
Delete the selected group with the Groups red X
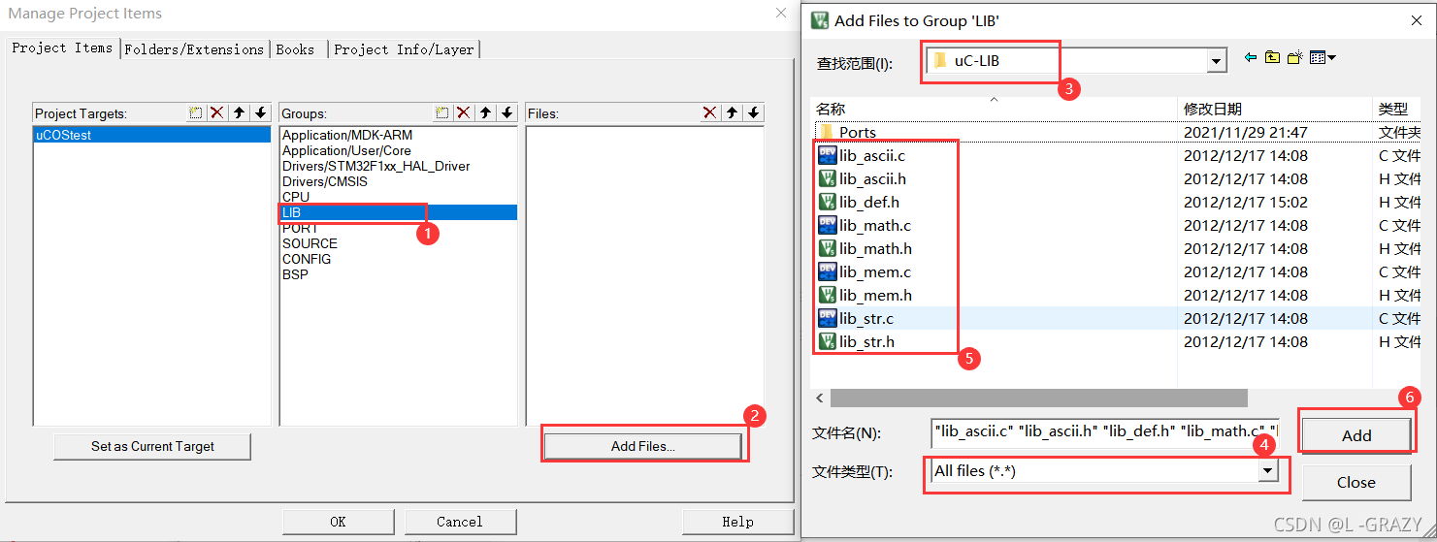pos(464,113)
